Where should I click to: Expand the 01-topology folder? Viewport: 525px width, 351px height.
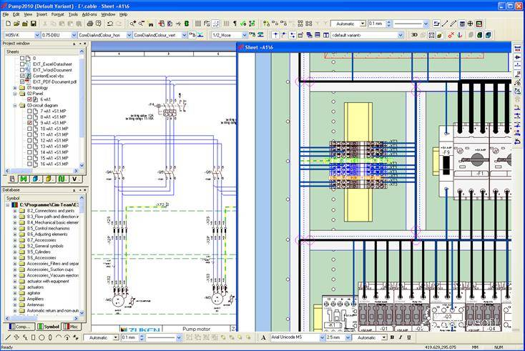(15, 88)
